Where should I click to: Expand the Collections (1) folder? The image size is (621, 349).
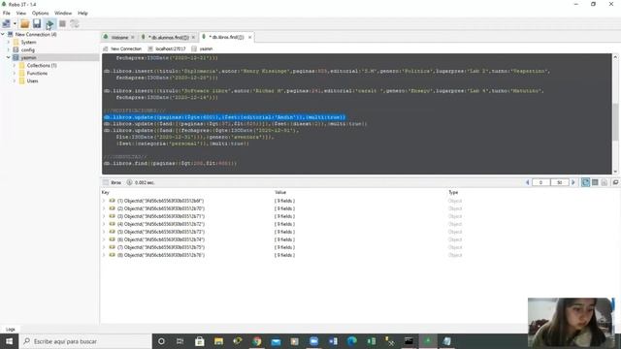(x=16, y=65)
